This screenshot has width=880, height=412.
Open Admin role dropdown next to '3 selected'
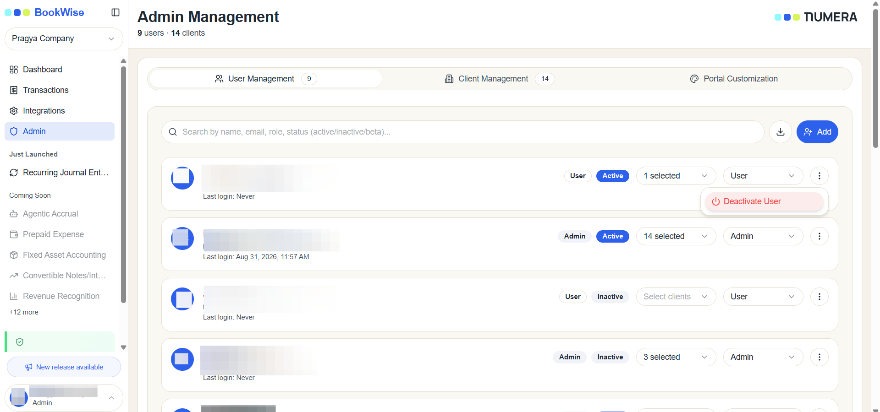point(763,357)
